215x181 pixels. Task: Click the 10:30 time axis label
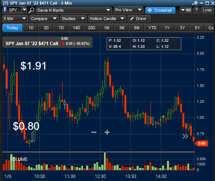pos(40,176)
